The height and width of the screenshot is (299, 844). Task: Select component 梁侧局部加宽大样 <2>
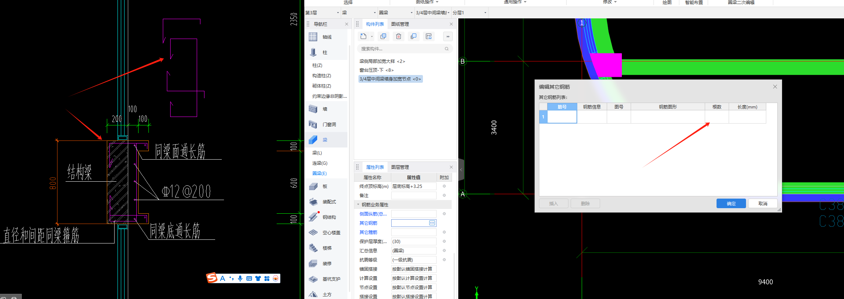[382, 61]
